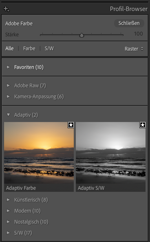The image size is (150, 242).
Task: Expand the Kamera-Anpassung (6) group
Action: (8, 97)
